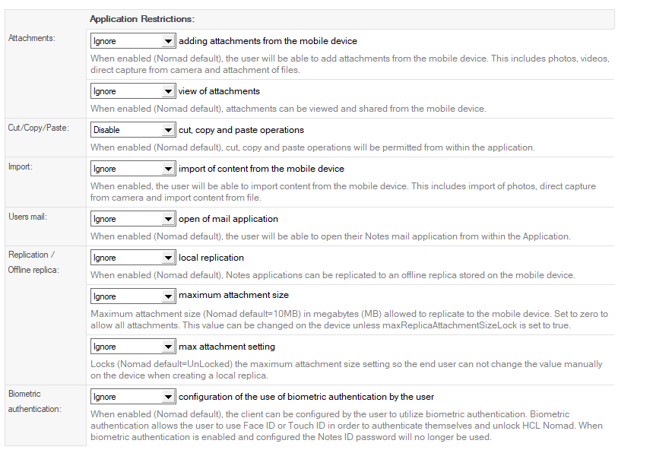Open the dropdown for open of mail application
653x453 pixels.
[x=133, y=219]
